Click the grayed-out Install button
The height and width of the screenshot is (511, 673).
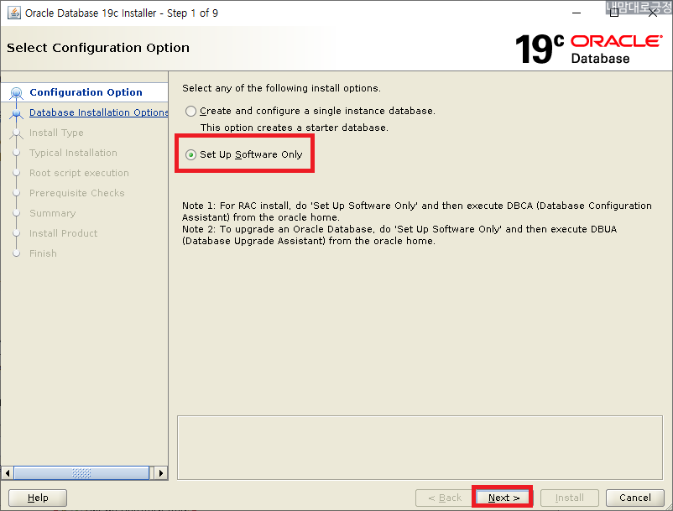tap(569, 498)
